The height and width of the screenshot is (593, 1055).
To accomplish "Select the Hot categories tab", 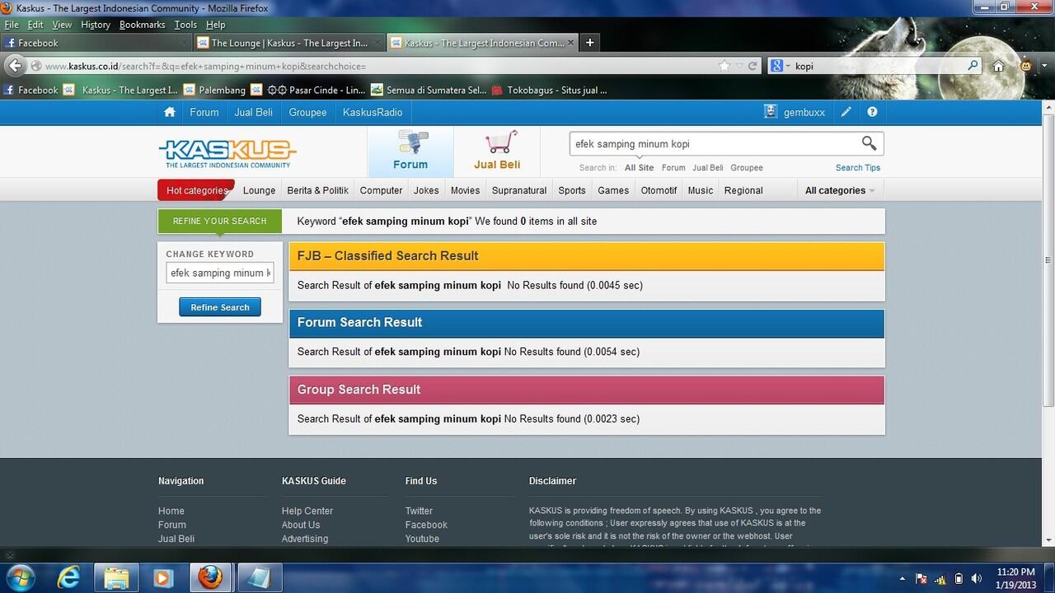I will [196, 190].
